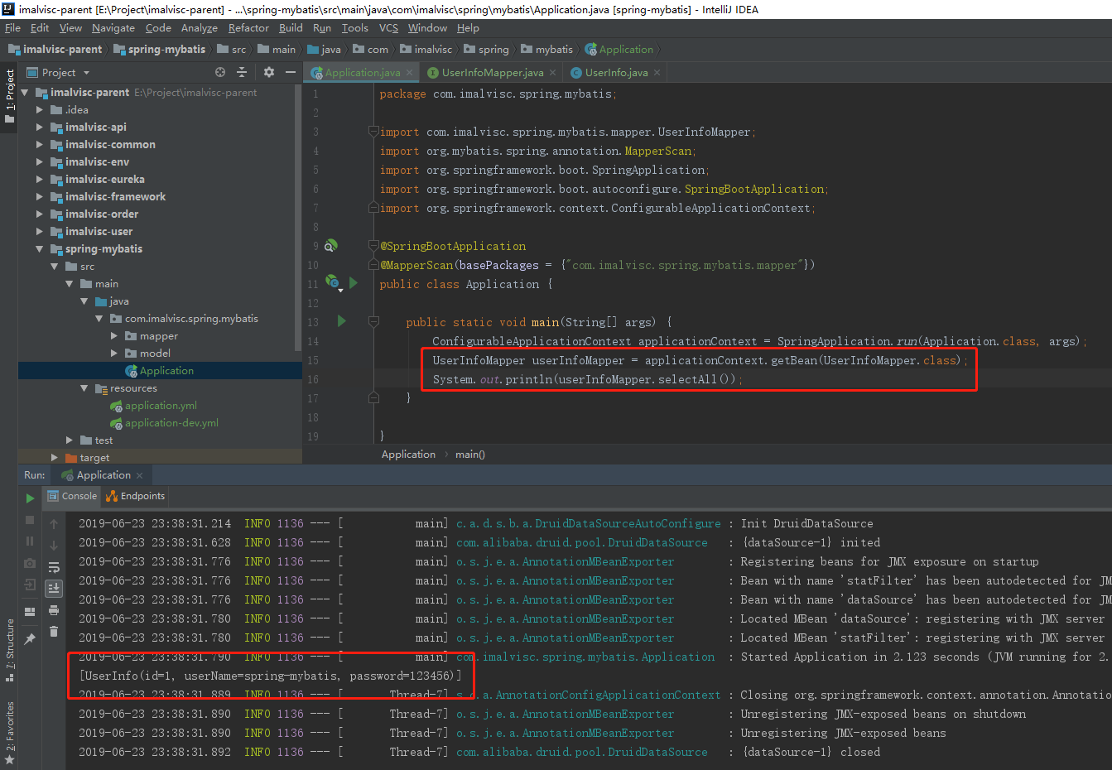Click the mybatis breadcrumb in navigation bar
This screenshot has height=770, width=1112.
pyautogui.click(x=547, y=50)
